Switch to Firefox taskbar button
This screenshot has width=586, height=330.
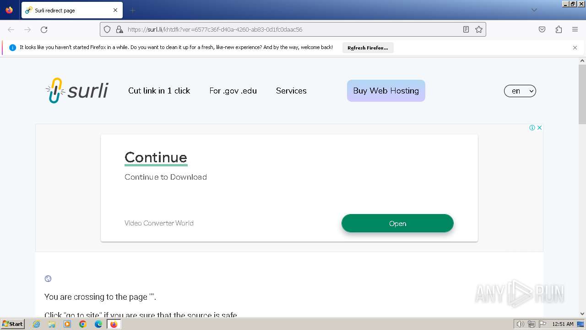click(114, 324)
